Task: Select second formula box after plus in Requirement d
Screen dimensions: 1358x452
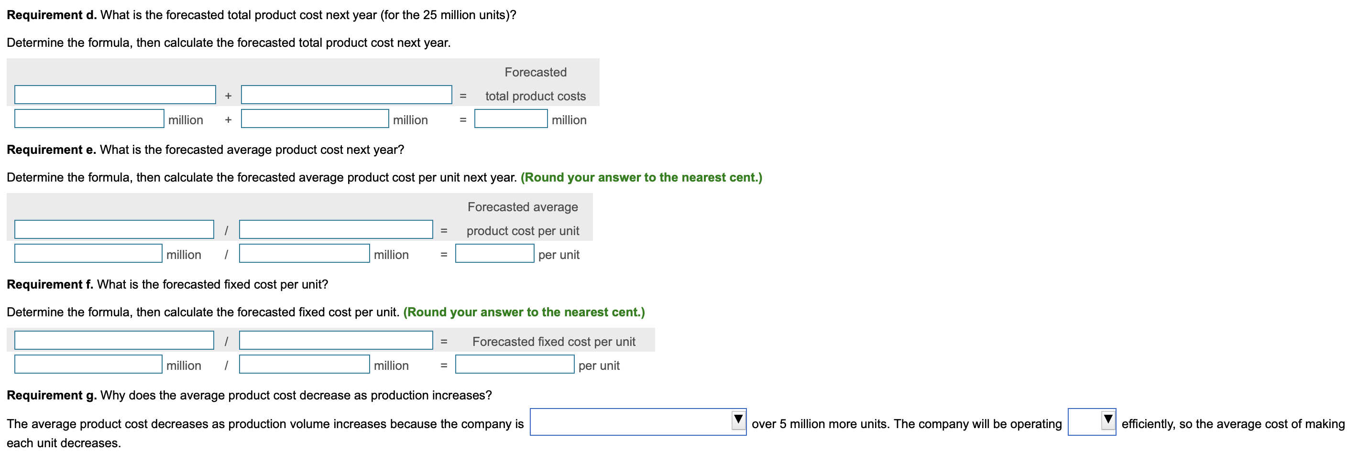Action: point(346,95)
